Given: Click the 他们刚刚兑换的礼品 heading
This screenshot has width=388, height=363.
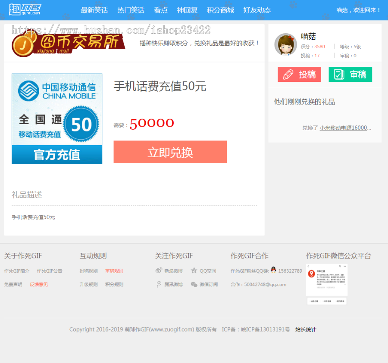Looking at the screenshot, I should point(304,102).
